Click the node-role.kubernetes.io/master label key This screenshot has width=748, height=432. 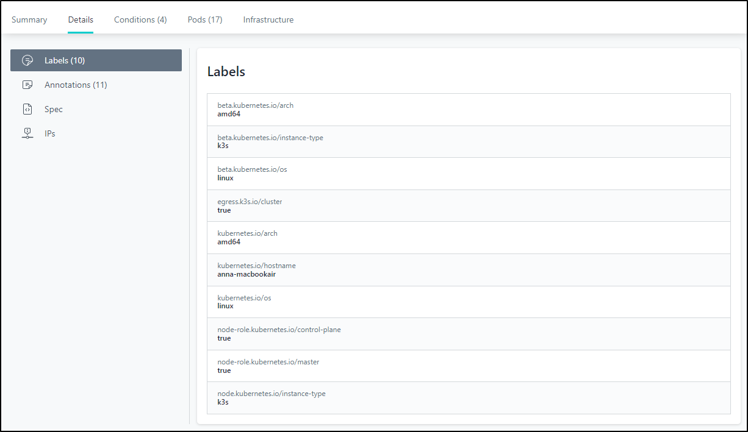[x=268, y=362]
